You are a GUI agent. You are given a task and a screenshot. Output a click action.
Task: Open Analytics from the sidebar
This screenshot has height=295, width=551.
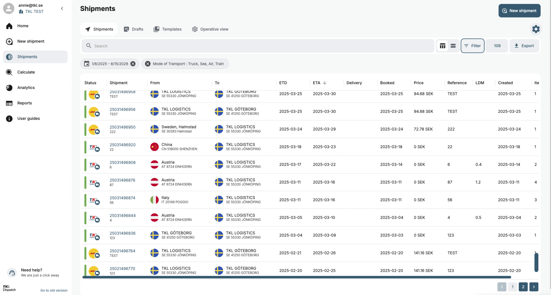(x=26, y=88)
